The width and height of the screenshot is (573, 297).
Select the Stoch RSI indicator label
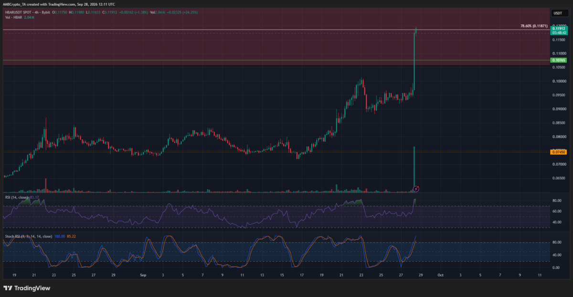(x=28, y=236)
